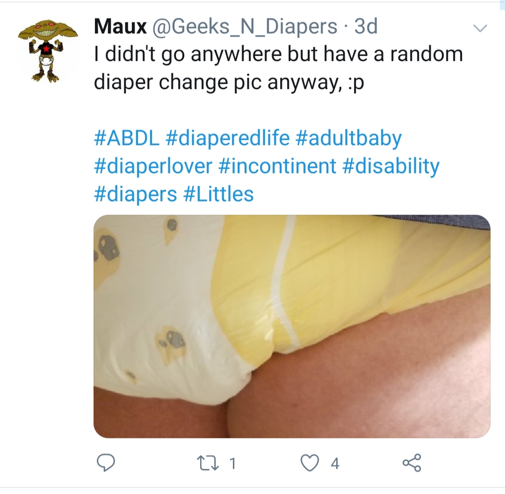The width and height of the screenshot is (505, 494).
Task: Select the #diaperlover hashtag
Action: (x=153, y=166)
